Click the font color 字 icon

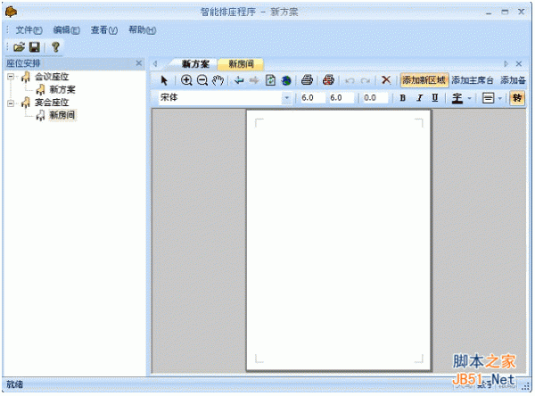click(457, 98)
